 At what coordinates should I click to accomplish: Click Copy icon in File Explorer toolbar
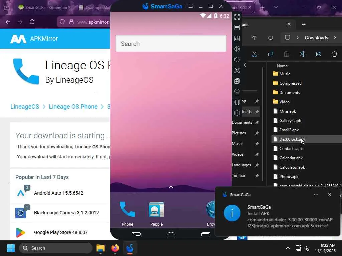coord(271,54)
